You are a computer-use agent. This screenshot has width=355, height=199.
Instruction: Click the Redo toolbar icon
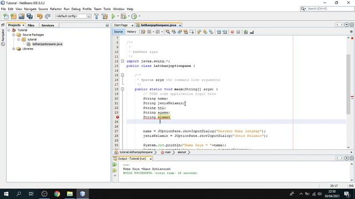(x=48, y=16)
